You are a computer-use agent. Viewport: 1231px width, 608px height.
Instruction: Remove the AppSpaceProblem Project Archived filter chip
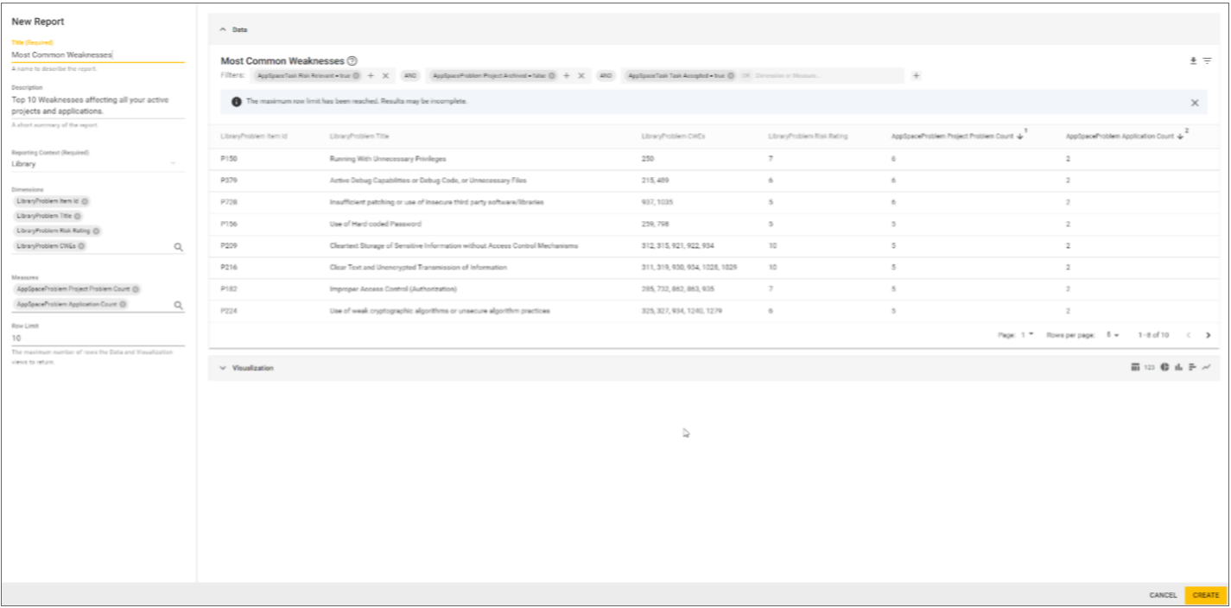coord(581,75)
